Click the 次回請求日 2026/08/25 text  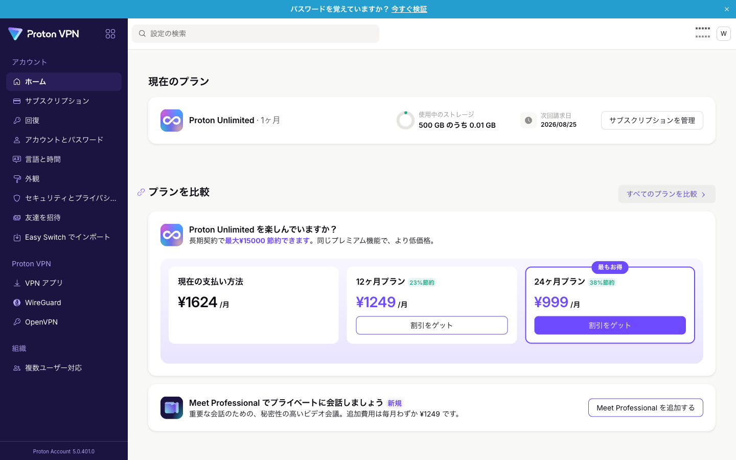click(559, 120)
